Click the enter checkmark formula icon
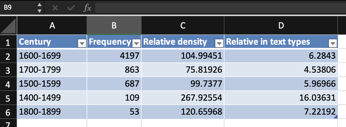Screen dimensions: 346x127 tap(71, 8)
